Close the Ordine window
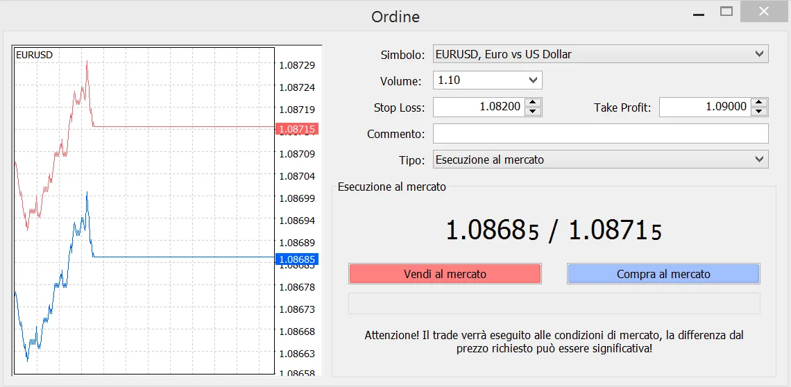Screen dimensions: 791x387 (765, 12)
